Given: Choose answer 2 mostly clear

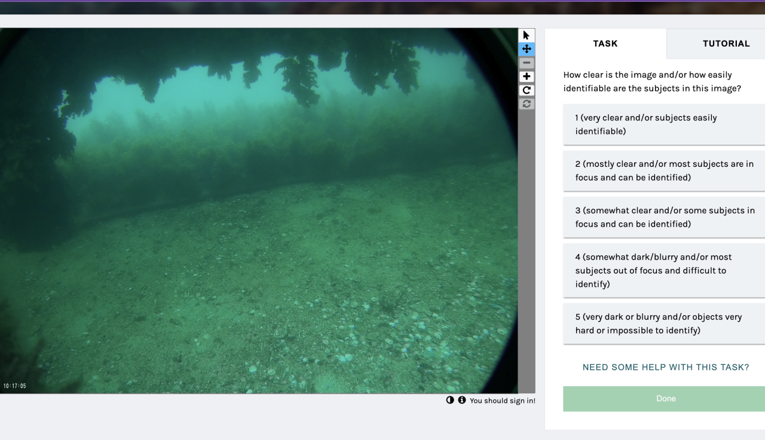Looking at the screenshot, I should coord(664,171).
